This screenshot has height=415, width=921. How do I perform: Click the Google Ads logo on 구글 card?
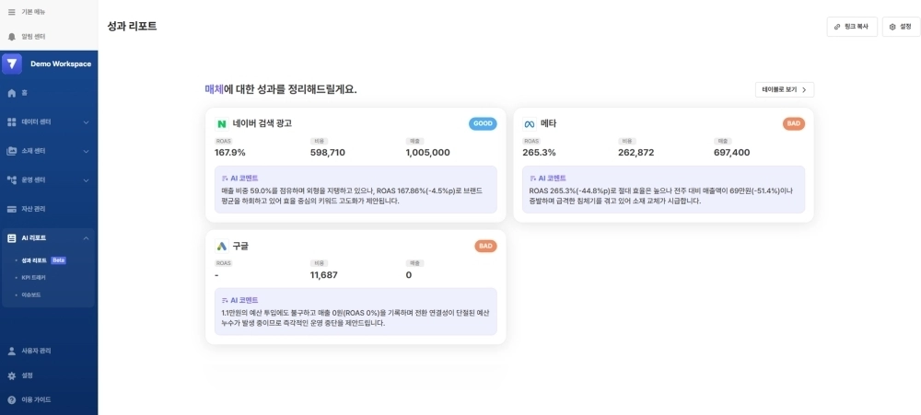pyautogui.click(x=222, y=246)
